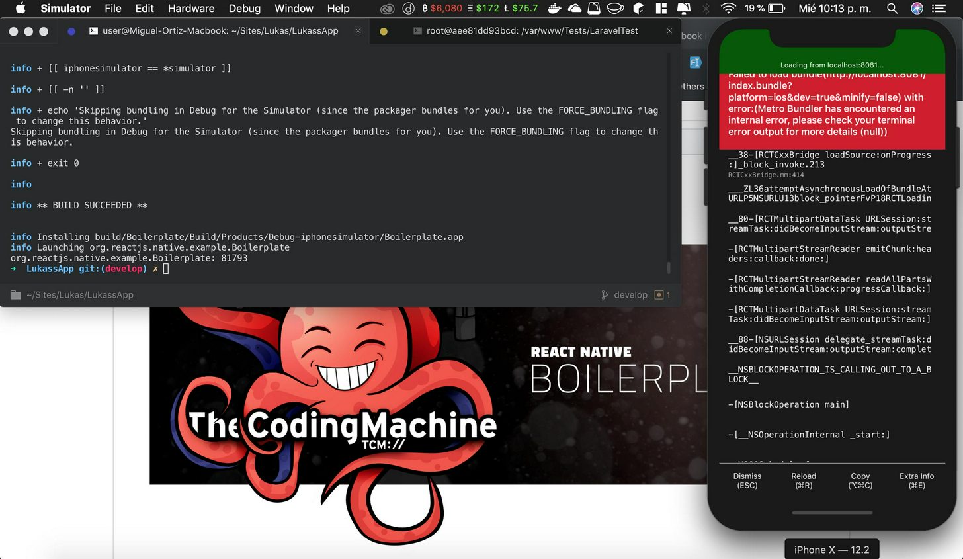The width and height of the screenshot is (963, 559).
Task: Reload the app in the simulator
Action: pos(804,480)
